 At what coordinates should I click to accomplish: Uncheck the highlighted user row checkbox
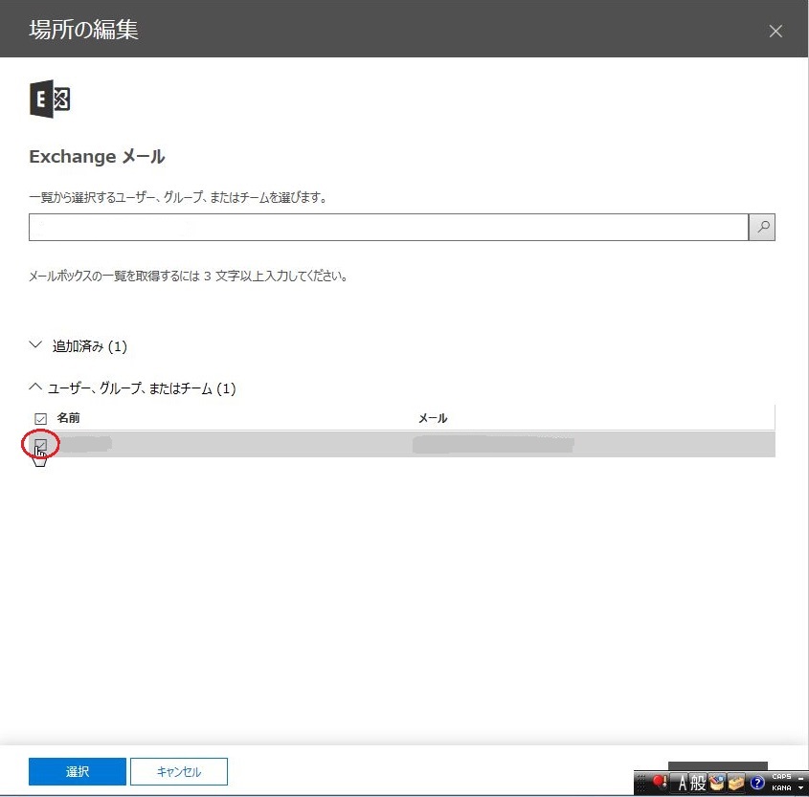point(40,445)
